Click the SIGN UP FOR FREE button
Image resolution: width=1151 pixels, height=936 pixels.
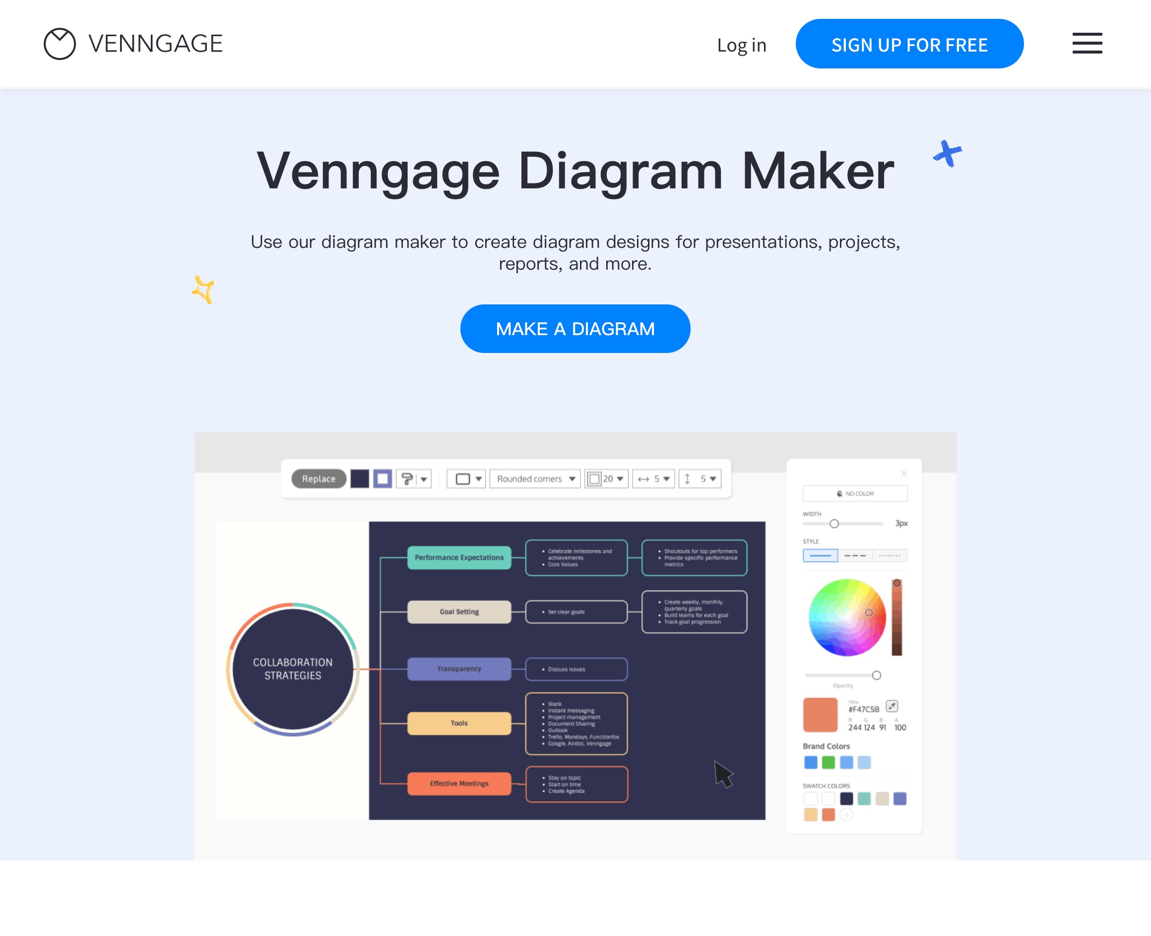[x=909, y=43]
